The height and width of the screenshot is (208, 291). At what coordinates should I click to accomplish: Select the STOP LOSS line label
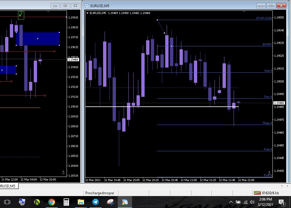[264, 18]
